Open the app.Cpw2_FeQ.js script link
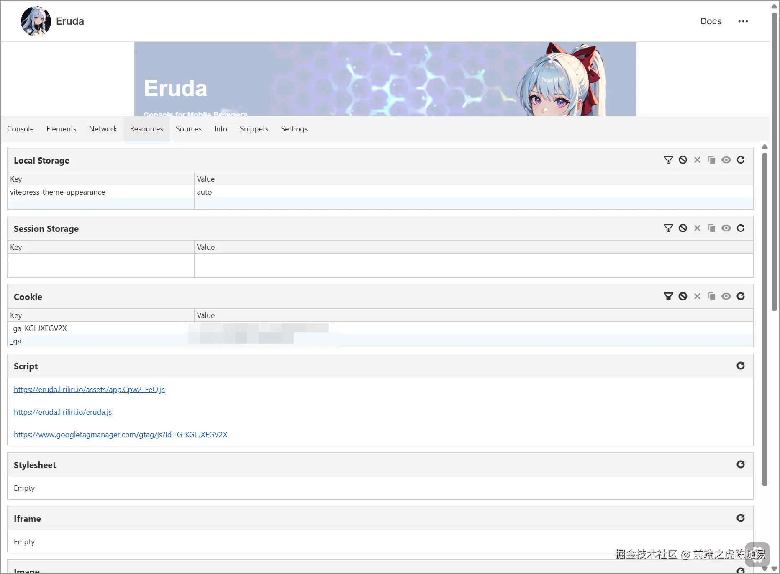This screenshot has width=780, height=574. (89, 389)
